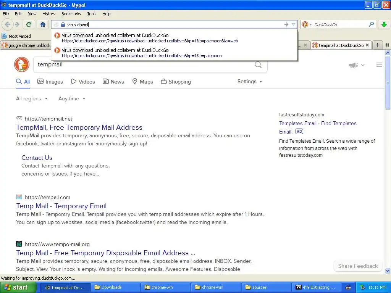This screenshot has width=391, height=293.
Task: Open the 4% Extracting 7-Zip taskbar item
Action: pyautogui.click(x=316, y=288)
